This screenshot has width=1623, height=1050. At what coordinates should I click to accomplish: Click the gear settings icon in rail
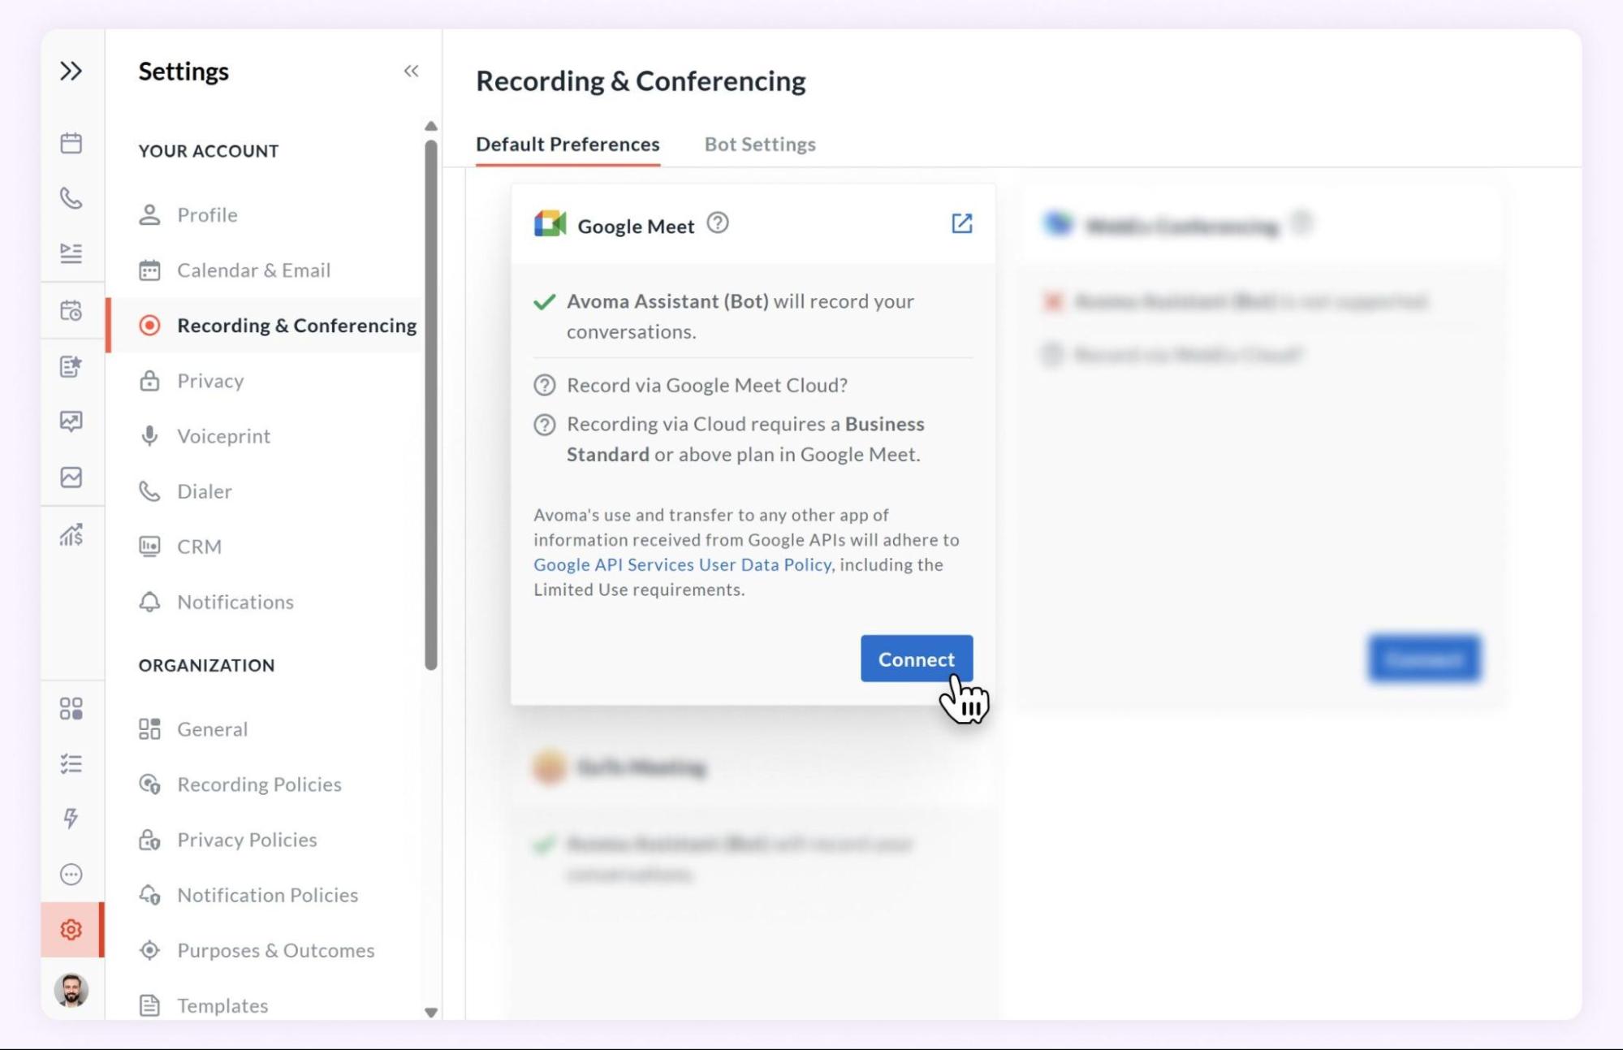click(71, 930)
